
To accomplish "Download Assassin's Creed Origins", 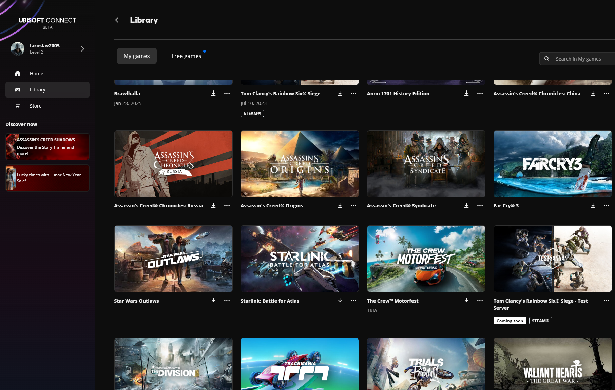I will pyautogui.click(x=340, y=205).
